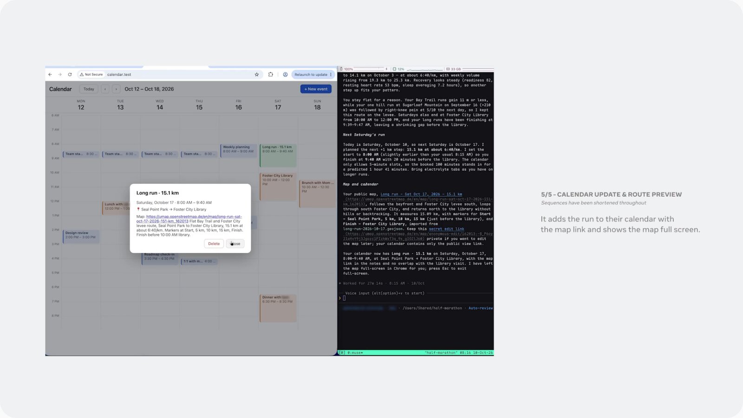The image size is (743, 418).
Task: Open the Long run map link in terminal
Action: 421,194
